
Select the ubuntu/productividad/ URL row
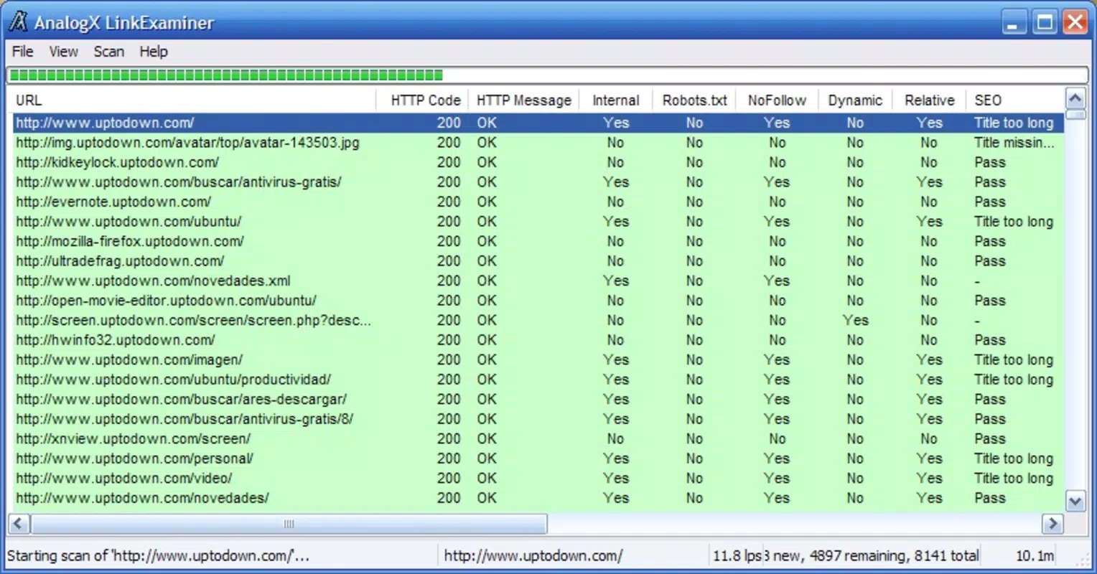[x=538, y=380]
